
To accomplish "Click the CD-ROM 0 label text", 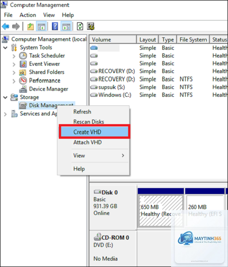I will (x=115, y=237).
